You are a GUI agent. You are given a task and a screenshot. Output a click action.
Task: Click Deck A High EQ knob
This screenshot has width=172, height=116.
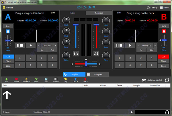coord(66,21)
